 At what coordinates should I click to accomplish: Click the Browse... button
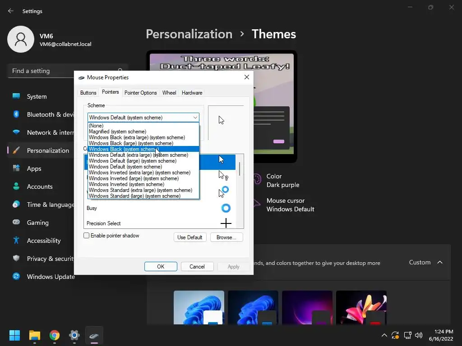pyautogui.click(x=226, y=237)
